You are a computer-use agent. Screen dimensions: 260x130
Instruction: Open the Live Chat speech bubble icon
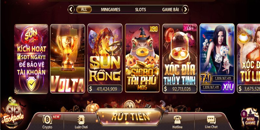(x=211, y=120)
